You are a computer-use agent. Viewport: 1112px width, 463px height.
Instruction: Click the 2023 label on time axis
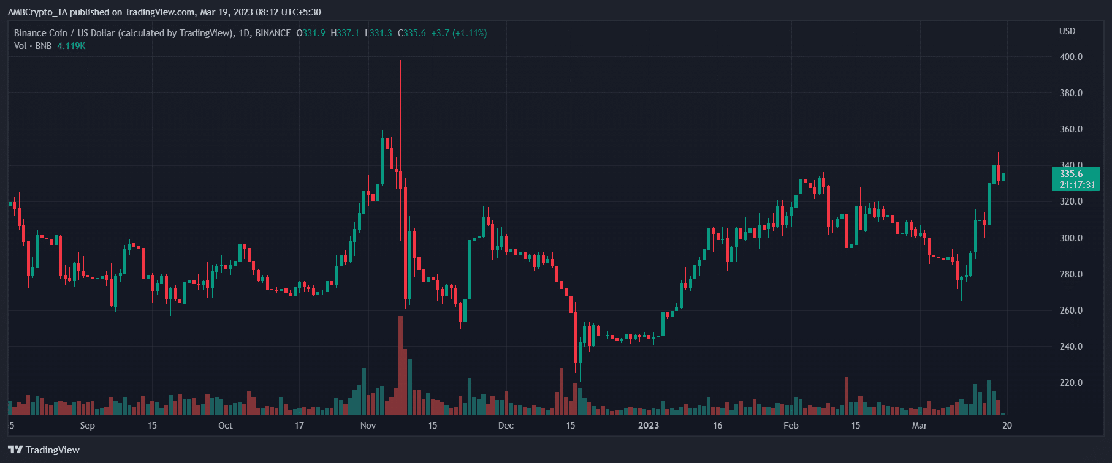pos(649,426)
